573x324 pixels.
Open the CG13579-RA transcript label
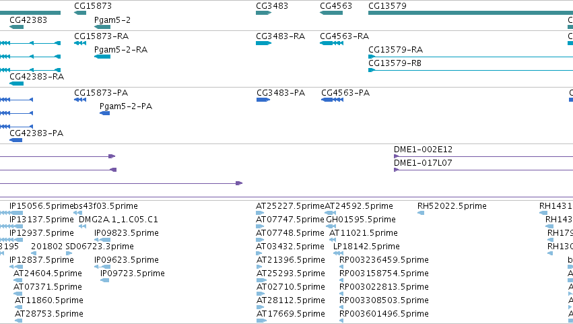(395, 49)
